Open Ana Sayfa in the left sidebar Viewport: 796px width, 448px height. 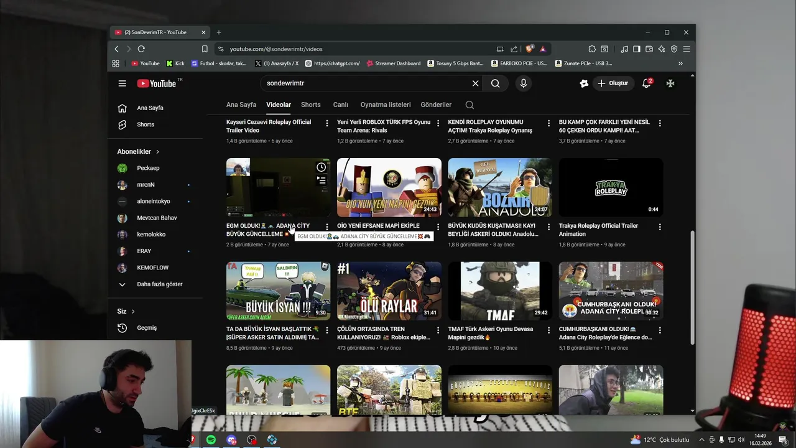(x=150, y=108)
